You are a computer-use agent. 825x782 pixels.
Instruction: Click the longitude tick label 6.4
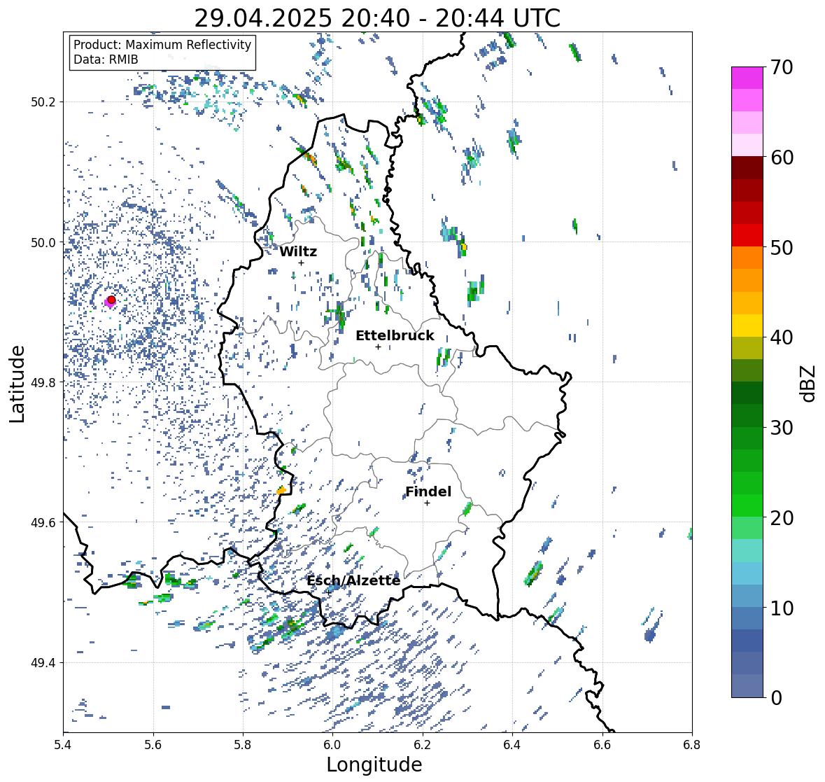512,745
